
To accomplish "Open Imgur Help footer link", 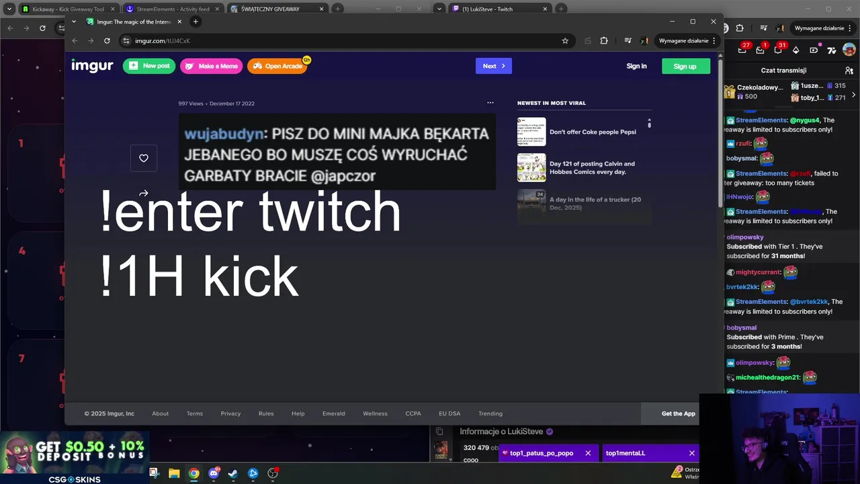I will pos(298,413).
